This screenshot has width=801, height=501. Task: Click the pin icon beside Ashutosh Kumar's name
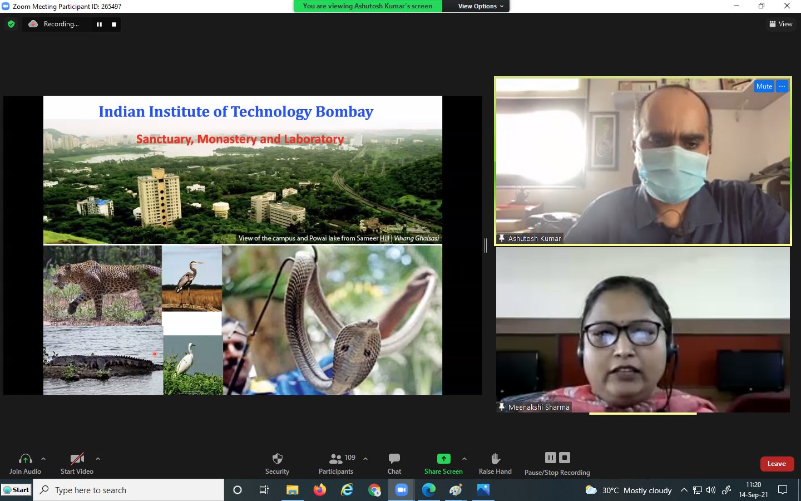point(502,238)
